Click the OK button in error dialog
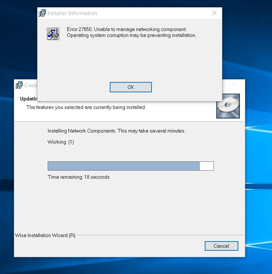Viewport: 272px width, 274px height. (x=131, y=87)
